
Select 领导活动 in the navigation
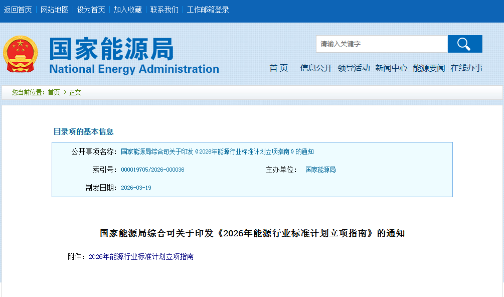click(x=354, y=68)
